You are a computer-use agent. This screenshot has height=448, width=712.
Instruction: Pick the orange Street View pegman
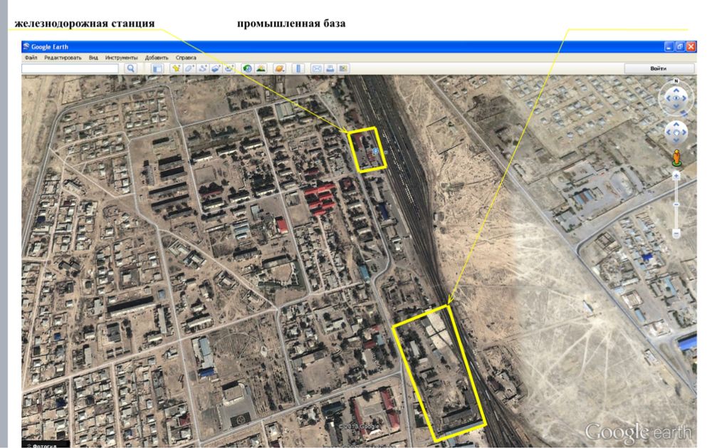tap(676, 158)
